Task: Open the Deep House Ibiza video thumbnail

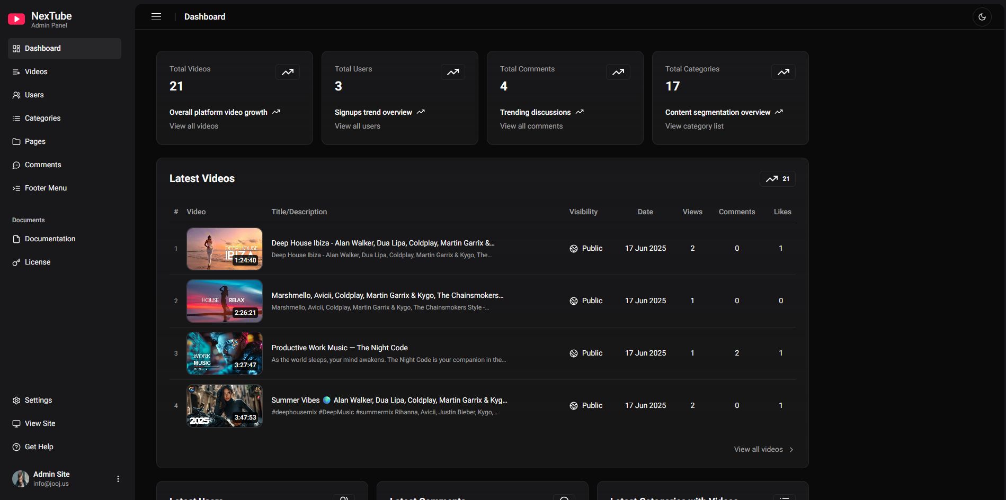Action: [225, 249]
